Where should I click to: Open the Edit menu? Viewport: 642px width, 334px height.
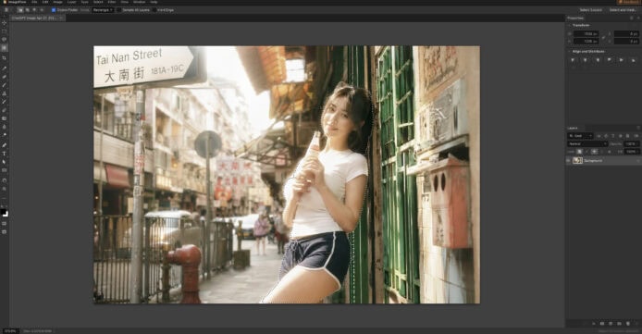tap(45, 2)
